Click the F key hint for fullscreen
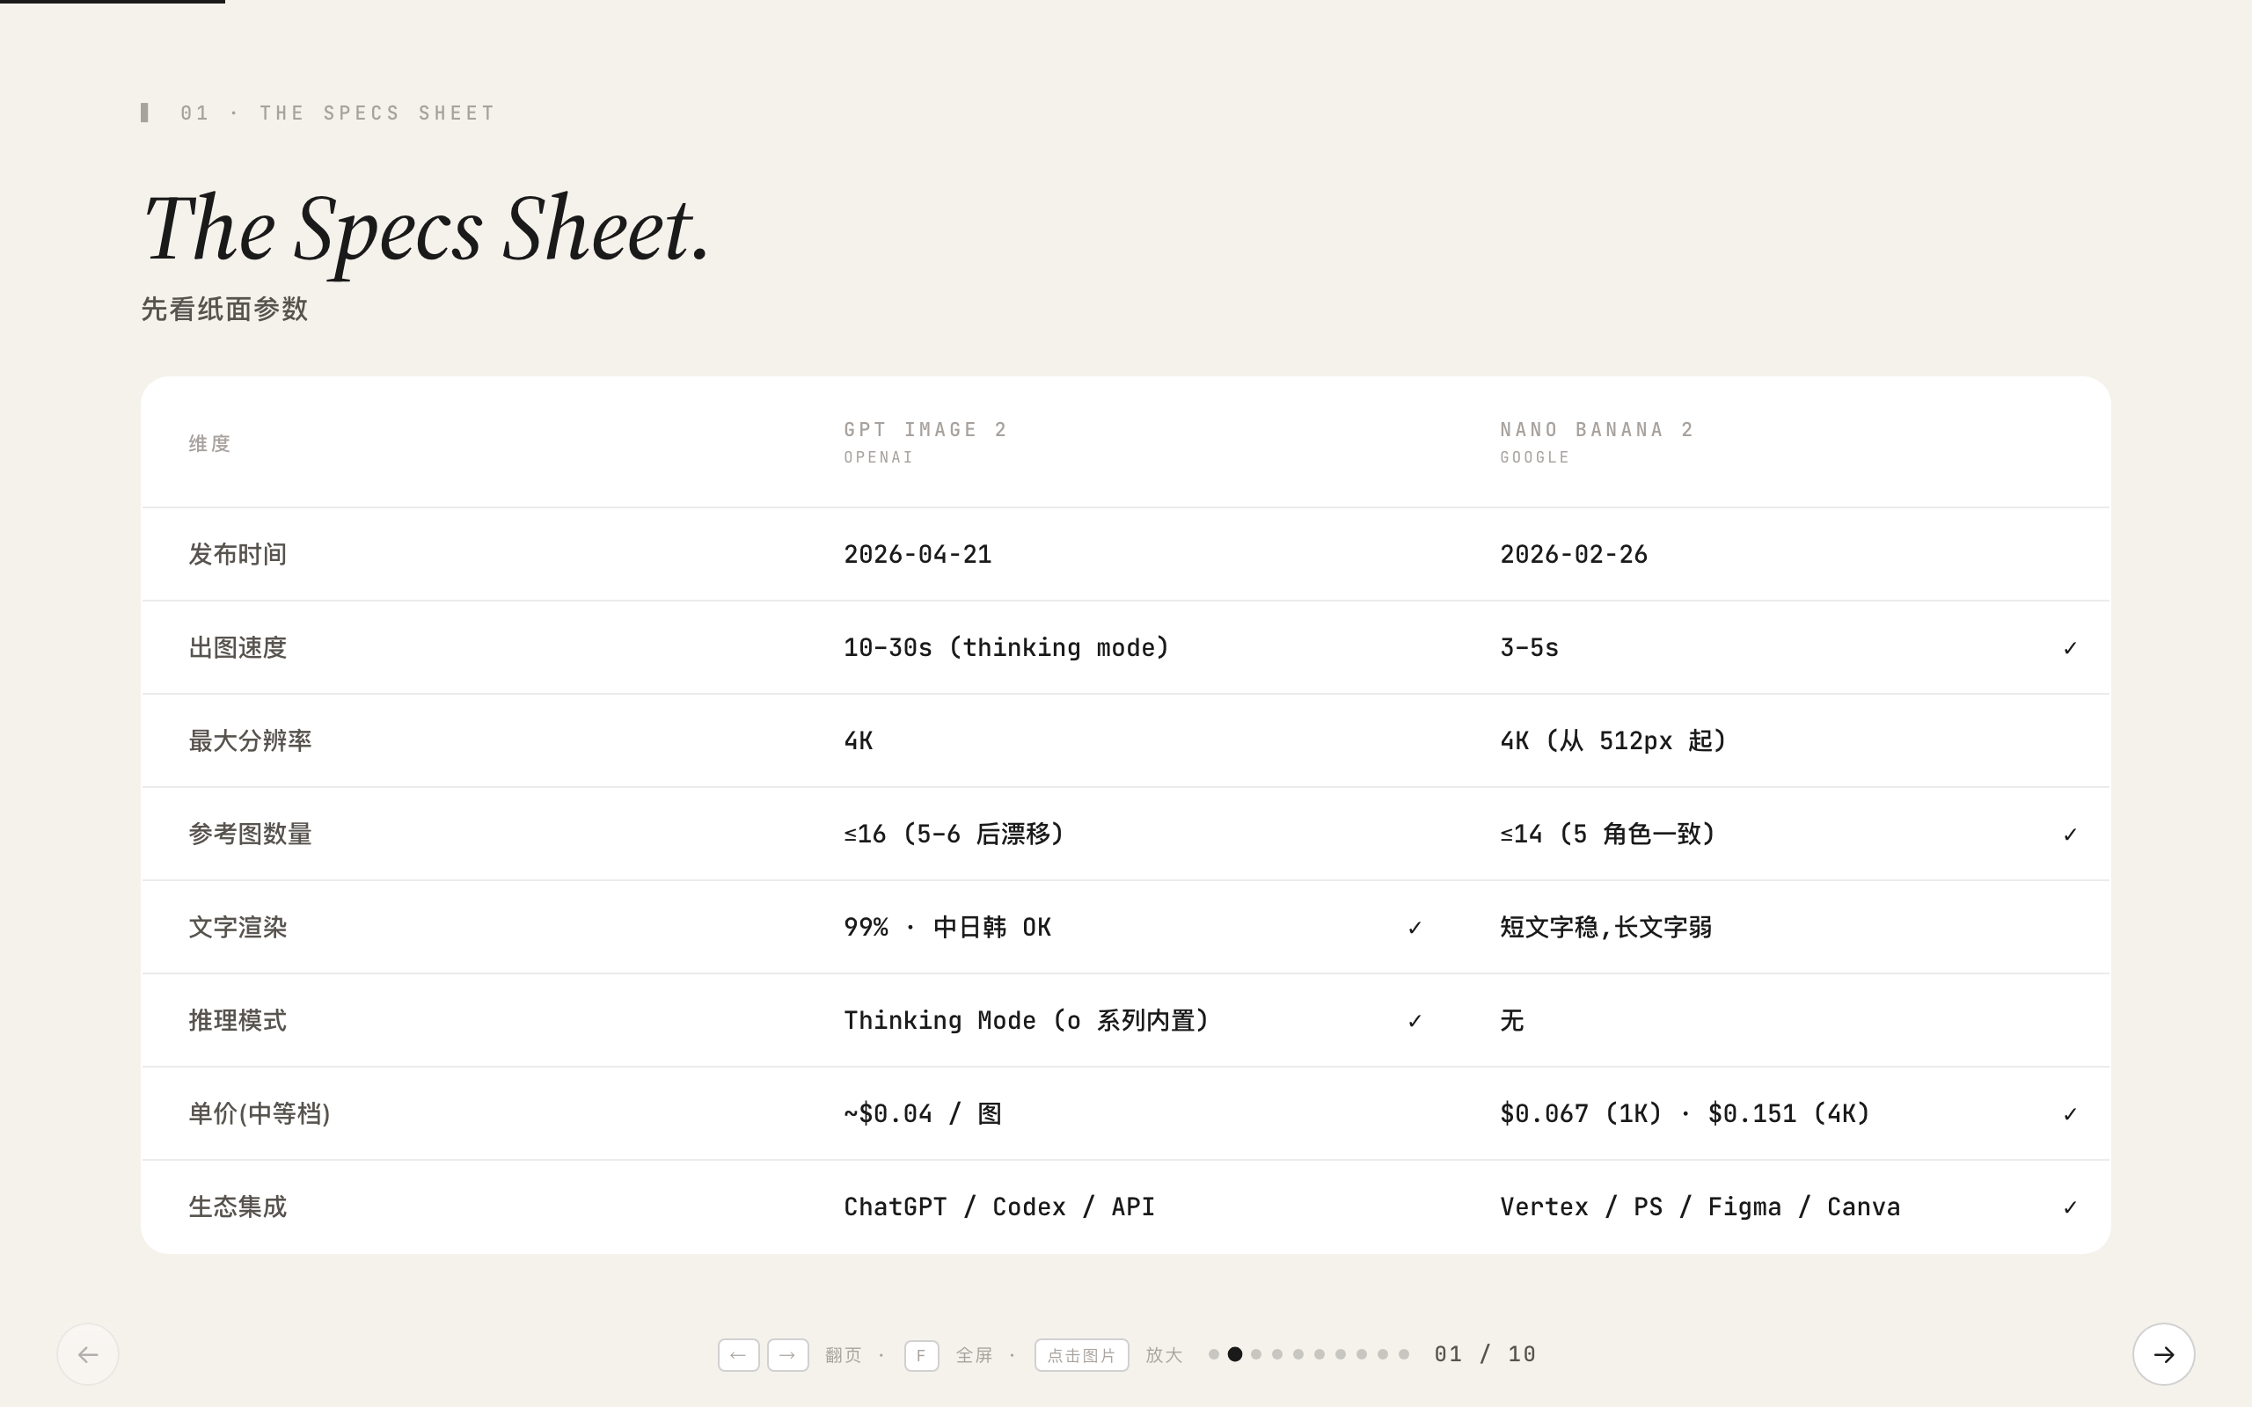Image resolution: width=2252 pixels, height=1407 pixels. [x=921, y=1355]
